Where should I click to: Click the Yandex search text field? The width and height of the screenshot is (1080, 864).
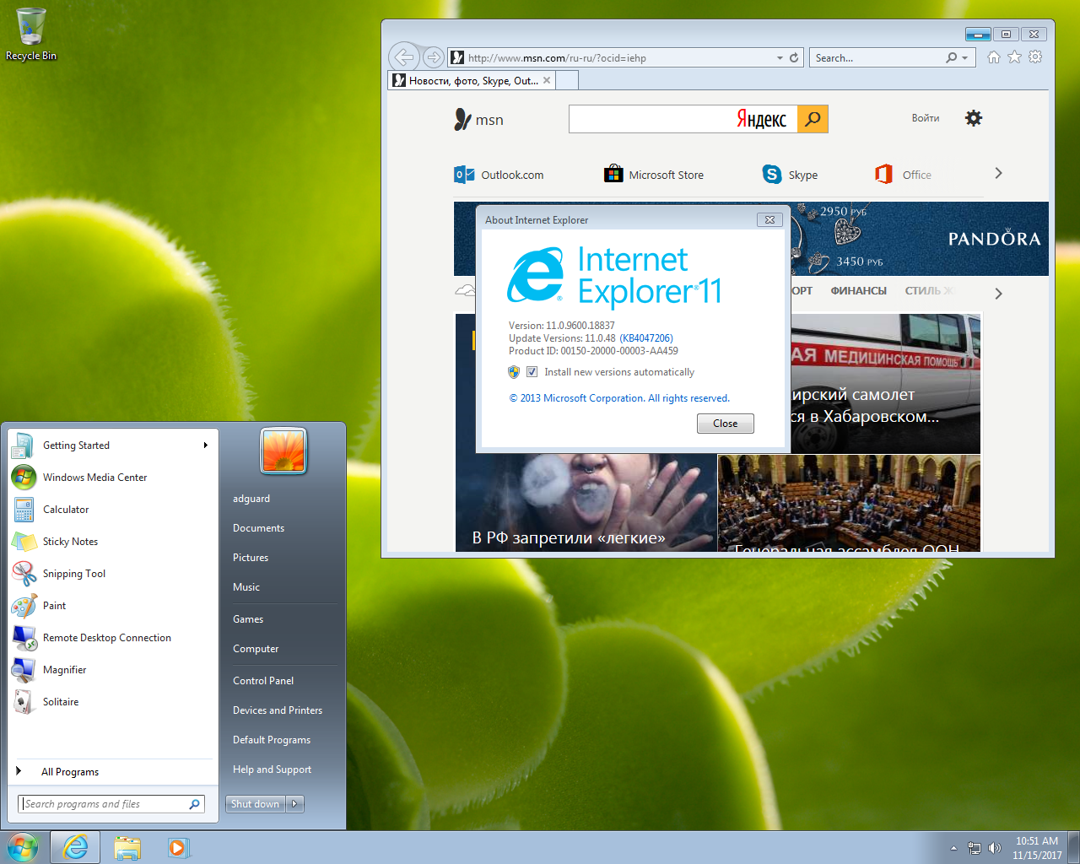683,119
